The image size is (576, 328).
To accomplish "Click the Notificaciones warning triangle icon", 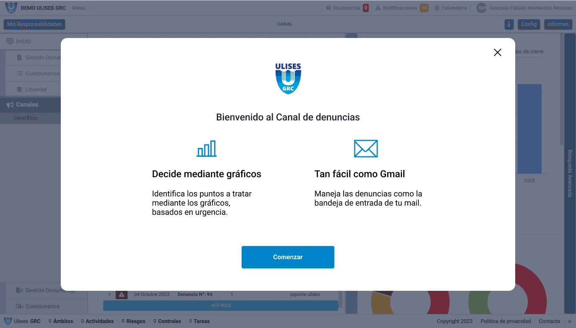I will (378, 8).
